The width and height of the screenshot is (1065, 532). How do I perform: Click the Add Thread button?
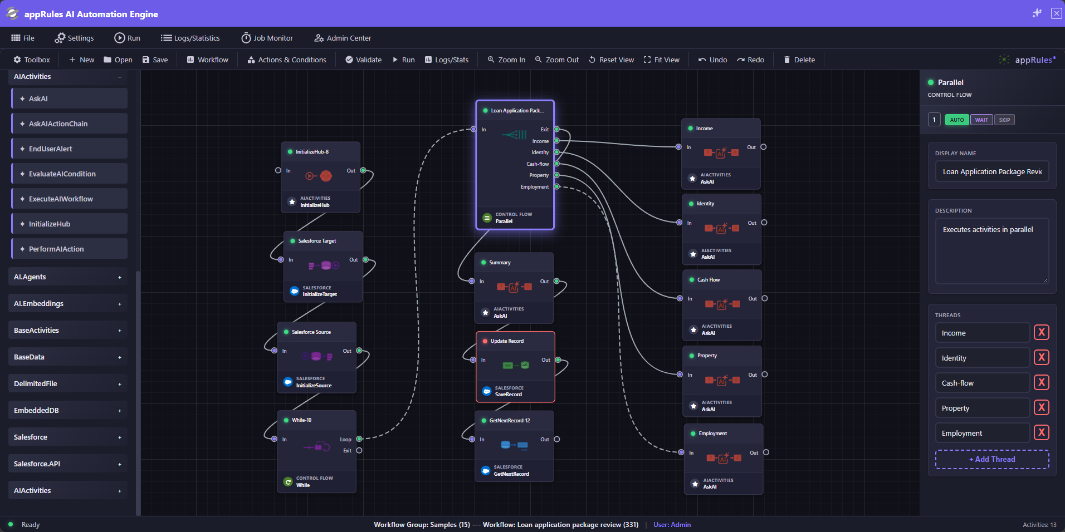click(992, 459)
